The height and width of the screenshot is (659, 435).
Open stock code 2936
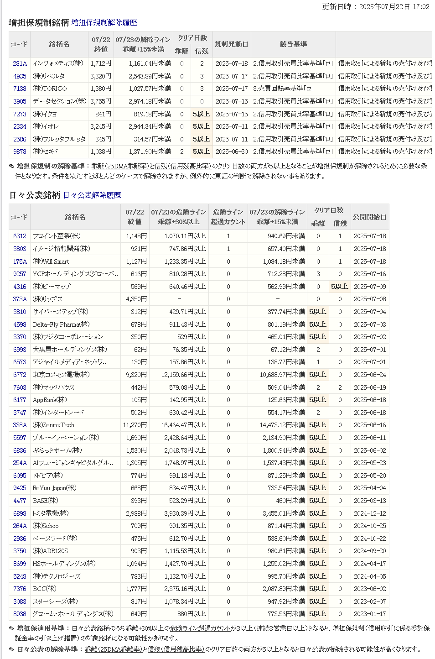(20, 539)
